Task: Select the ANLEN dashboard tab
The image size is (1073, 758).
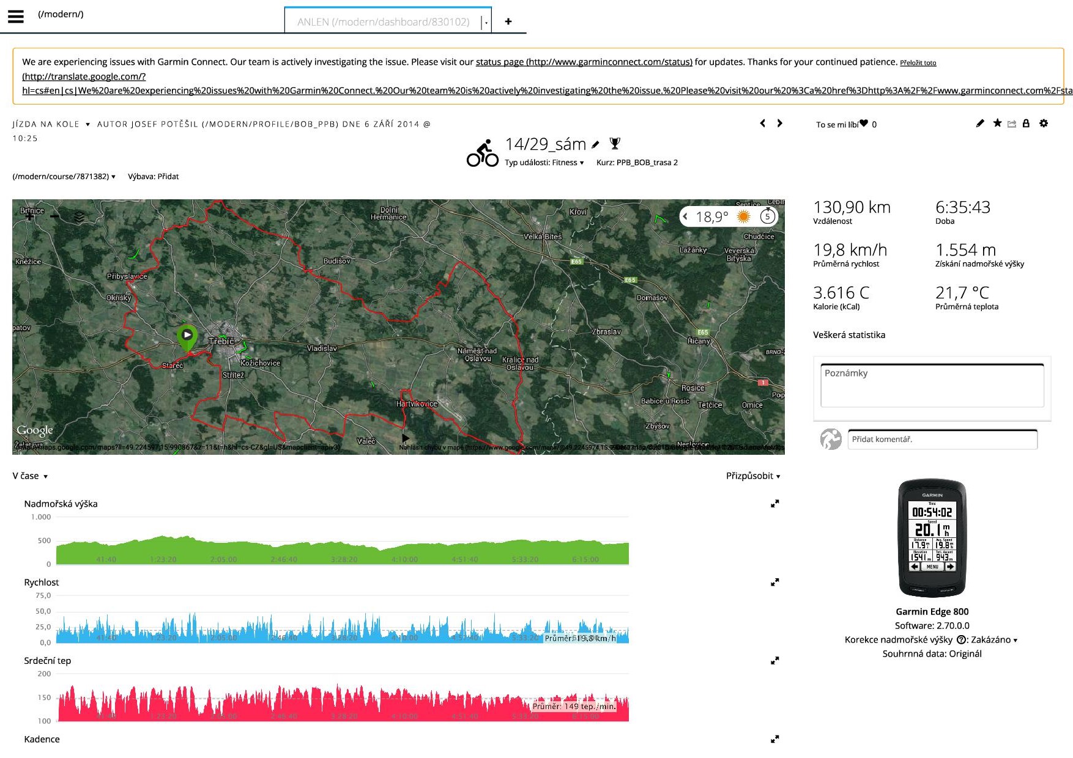Action: coord(383,22)
